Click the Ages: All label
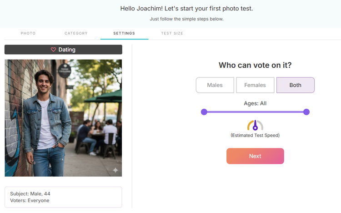The height and width of the screenshot is (213, 341). (x=255, y=103)
